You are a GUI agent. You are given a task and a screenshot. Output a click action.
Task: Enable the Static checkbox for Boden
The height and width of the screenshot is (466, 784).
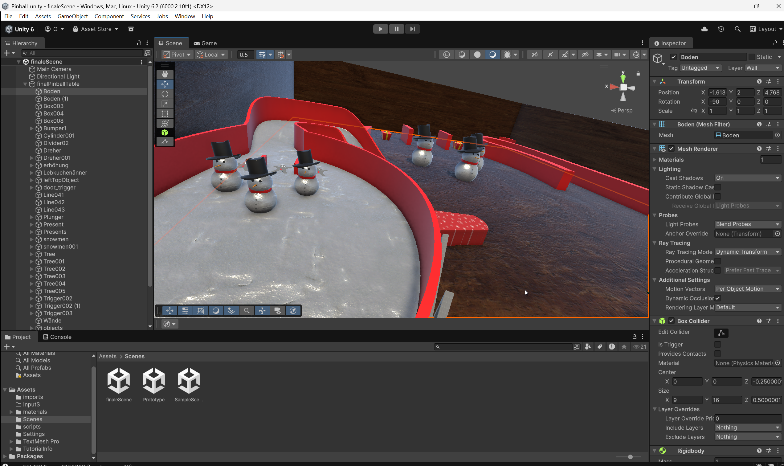tap(752, 57)
